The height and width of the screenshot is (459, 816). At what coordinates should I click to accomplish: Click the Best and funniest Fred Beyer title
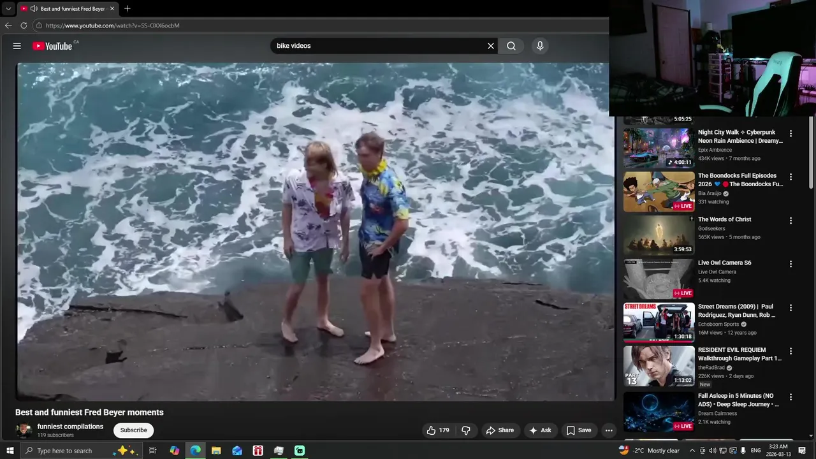89,412
